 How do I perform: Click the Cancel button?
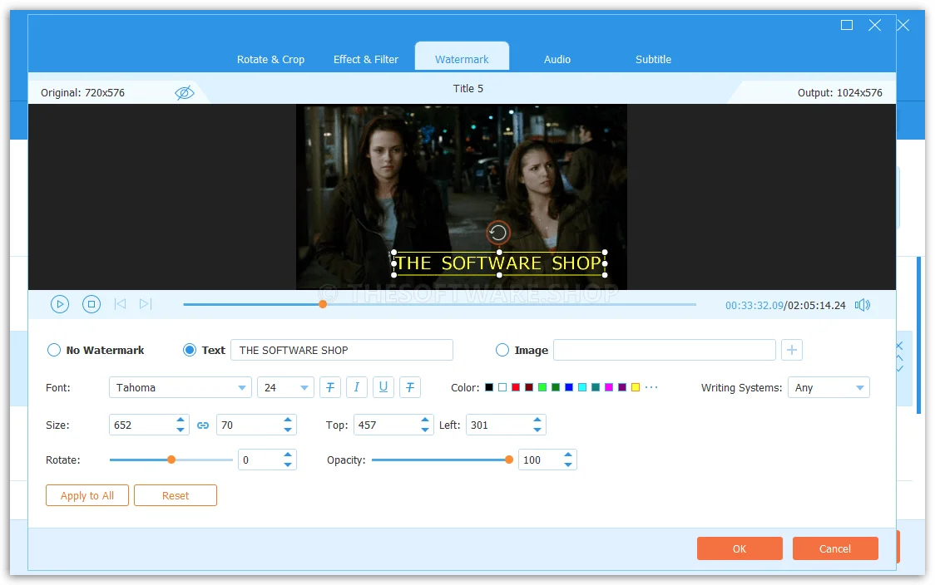835,548
